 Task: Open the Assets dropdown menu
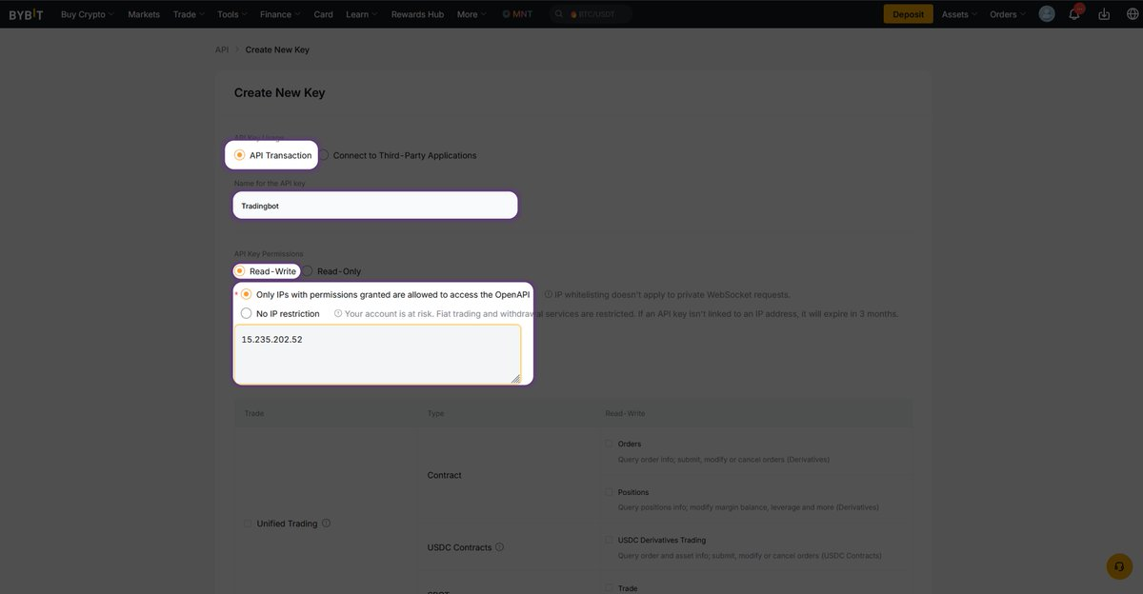click(959, 14)
